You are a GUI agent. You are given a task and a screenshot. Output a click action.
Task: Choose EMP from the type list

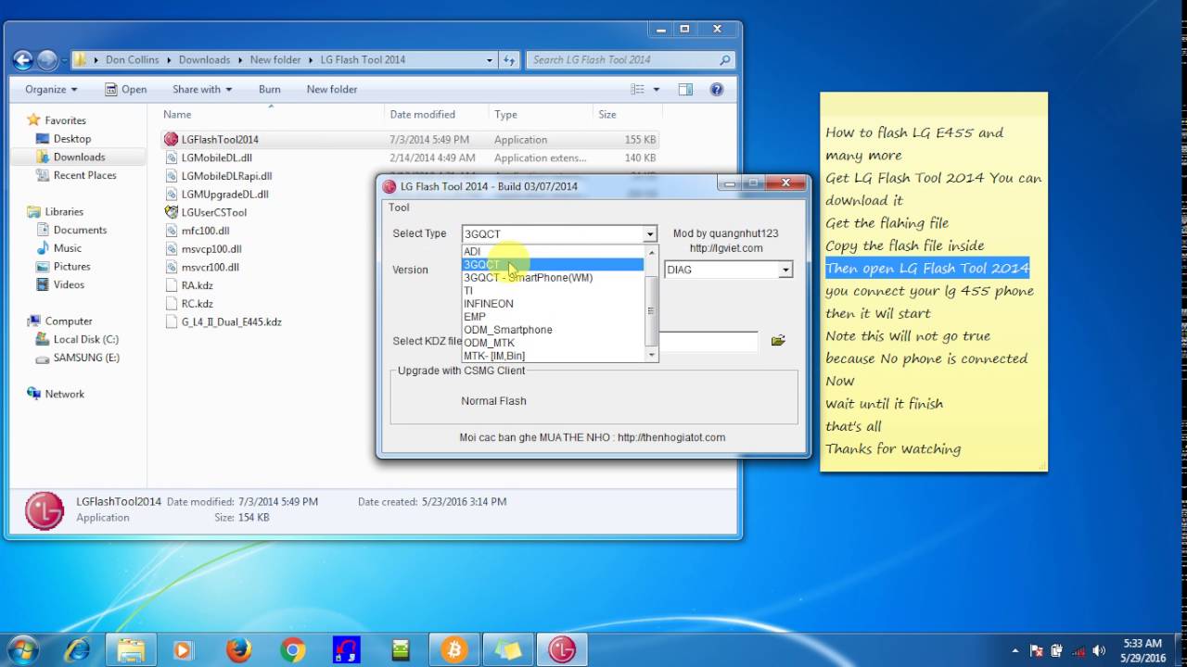click(553, 317)
